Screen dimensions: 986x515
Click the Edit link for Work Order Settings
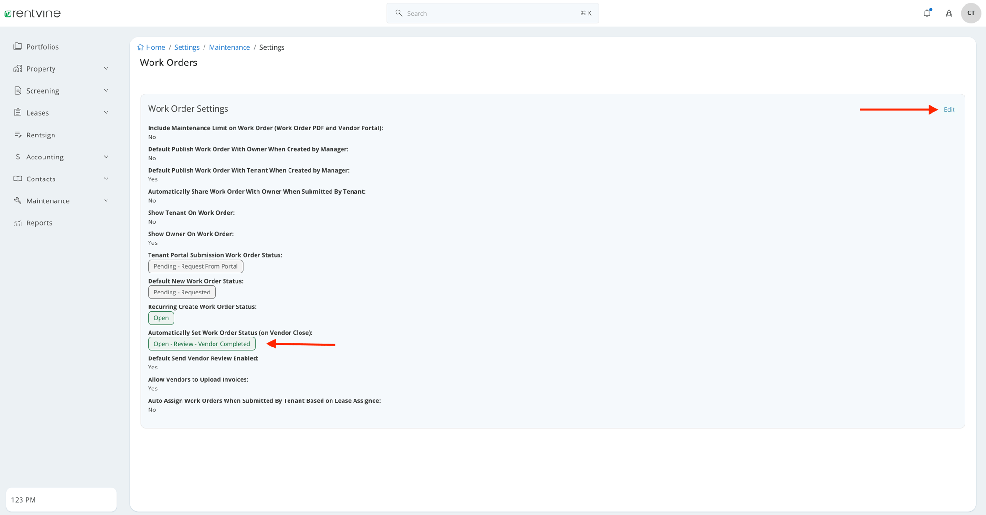(948, 109)
